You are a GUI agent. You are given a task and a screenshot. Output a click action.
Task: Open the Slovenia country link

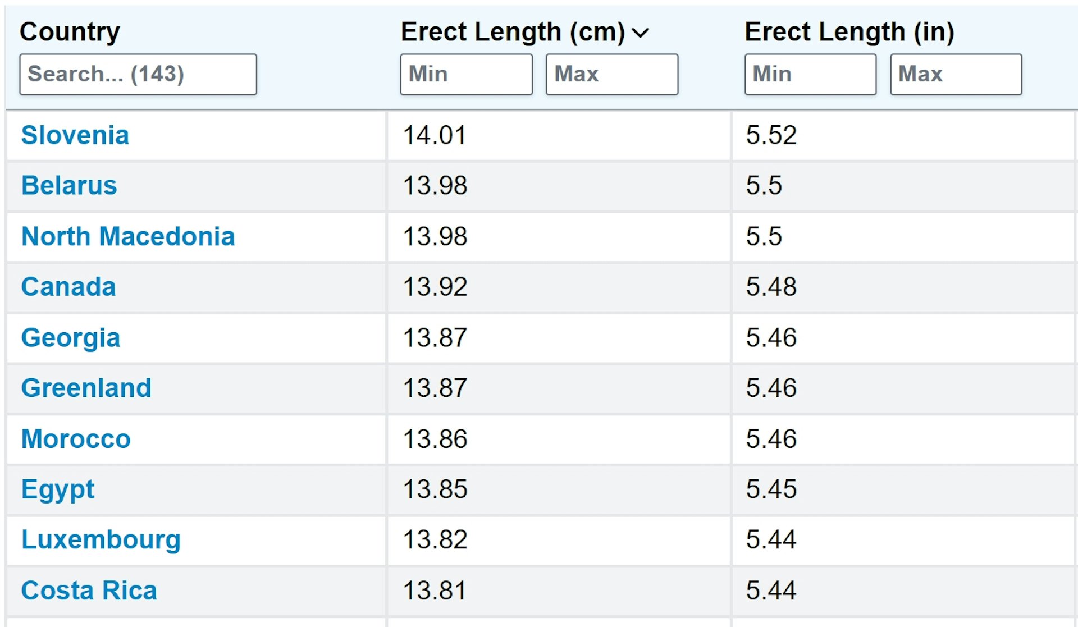click(75, 135)
